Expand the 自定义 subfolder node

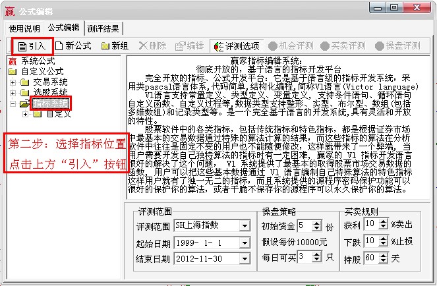26,114
